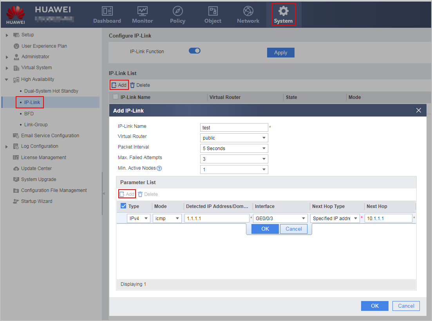Uncheck the Type column header checkbox
This screenshot has height=321, width=432.
click(x=123, y=206)
